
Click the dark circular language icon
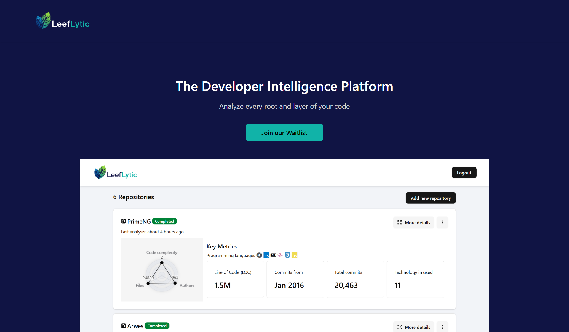[259, 255]
